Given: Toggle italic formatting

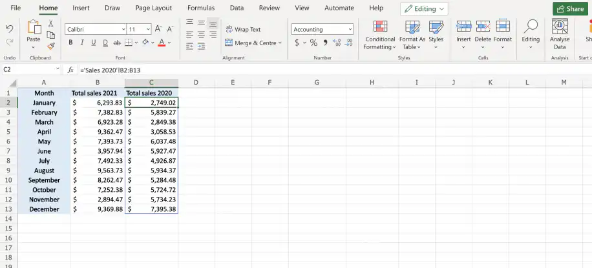Looking at the screenshot, I should (x=82, y=43).
